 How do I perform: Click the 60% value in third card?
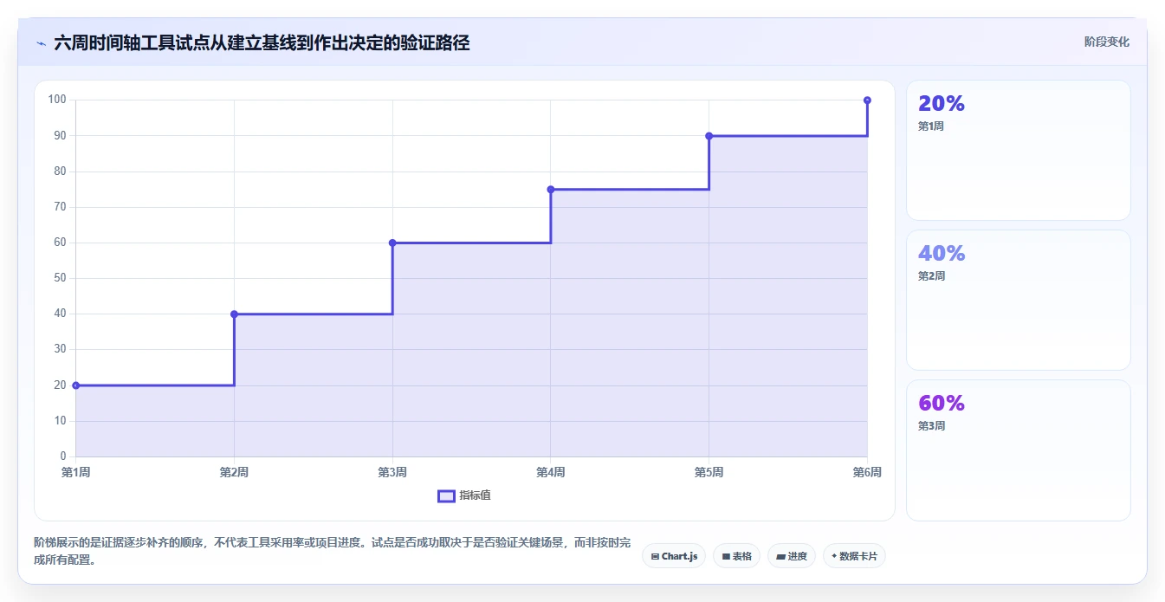(942, 404)
